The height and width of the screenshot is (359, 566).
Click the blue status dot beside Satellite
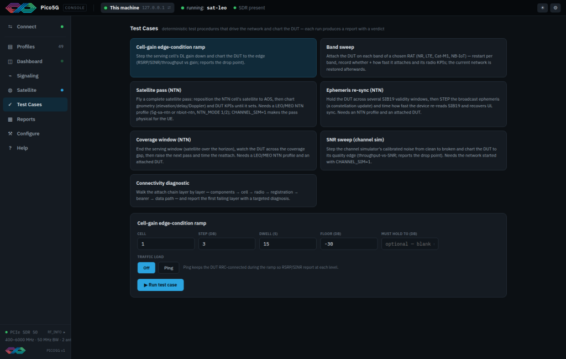tap(62, 90)
